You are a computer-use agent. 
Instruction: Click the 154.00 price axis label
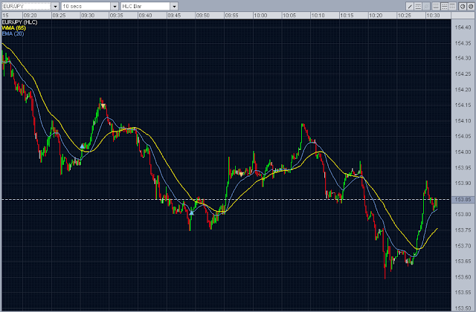[x=463, y=152]
